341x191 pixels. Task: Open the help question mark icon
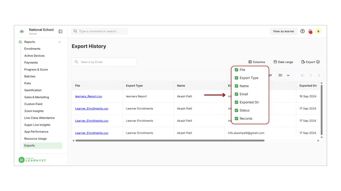point(302,31)
